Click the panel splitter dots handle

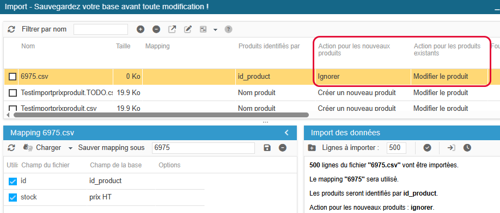coord(265,122)
